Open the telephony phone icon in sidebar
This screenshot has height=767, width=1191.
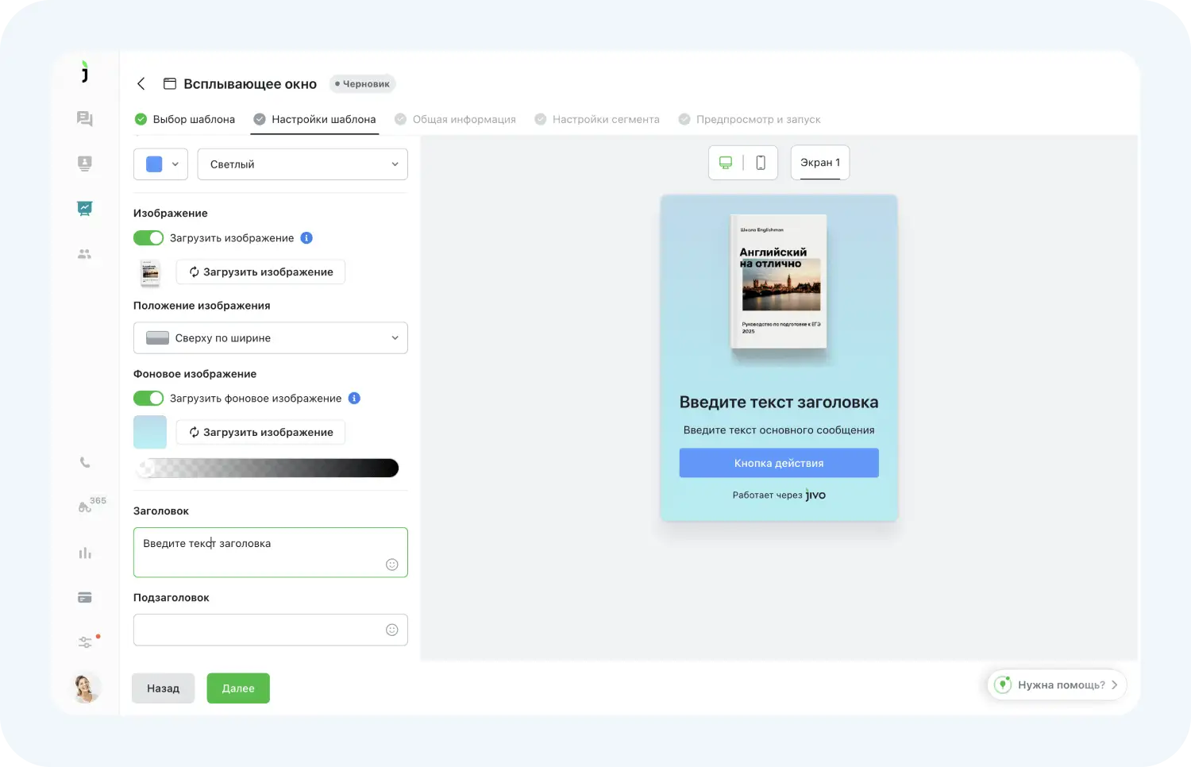coord(85,463)
